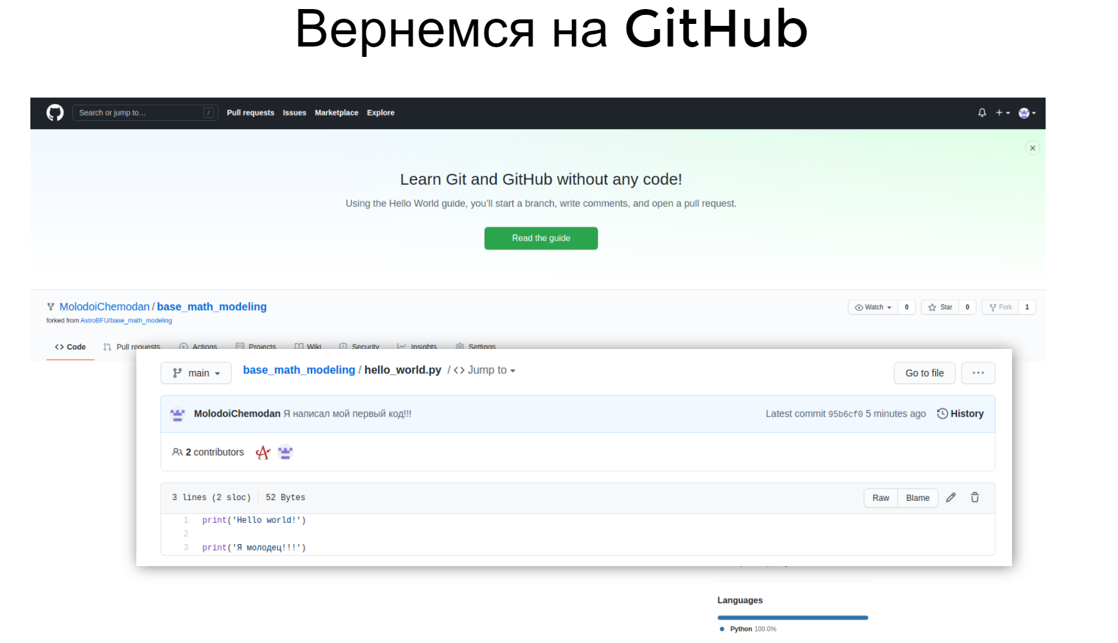The image size is (1118, 643).
Task: Open Explore in the top navbar
Action: tap(381, 112)
